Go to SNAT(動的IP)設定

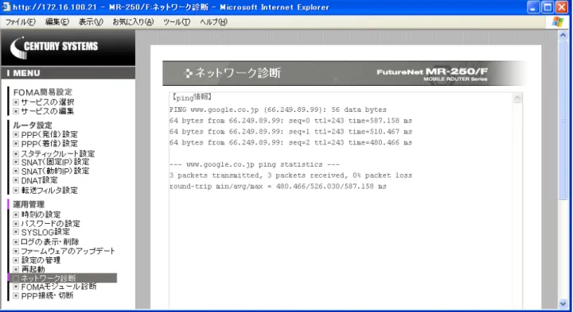tap(55, 171)
